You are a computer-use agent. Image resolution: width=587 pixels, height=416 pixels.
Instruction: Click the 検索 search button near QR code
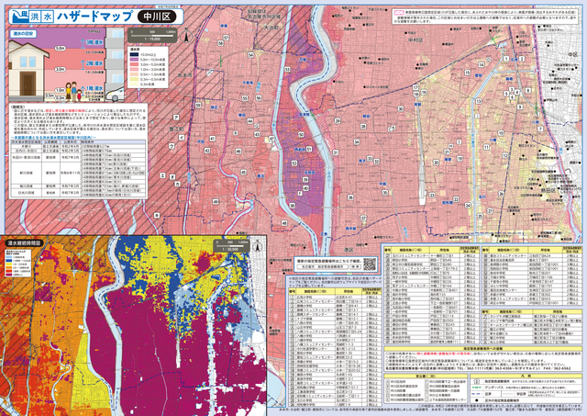pyautogui.click(x=355, y=267)
